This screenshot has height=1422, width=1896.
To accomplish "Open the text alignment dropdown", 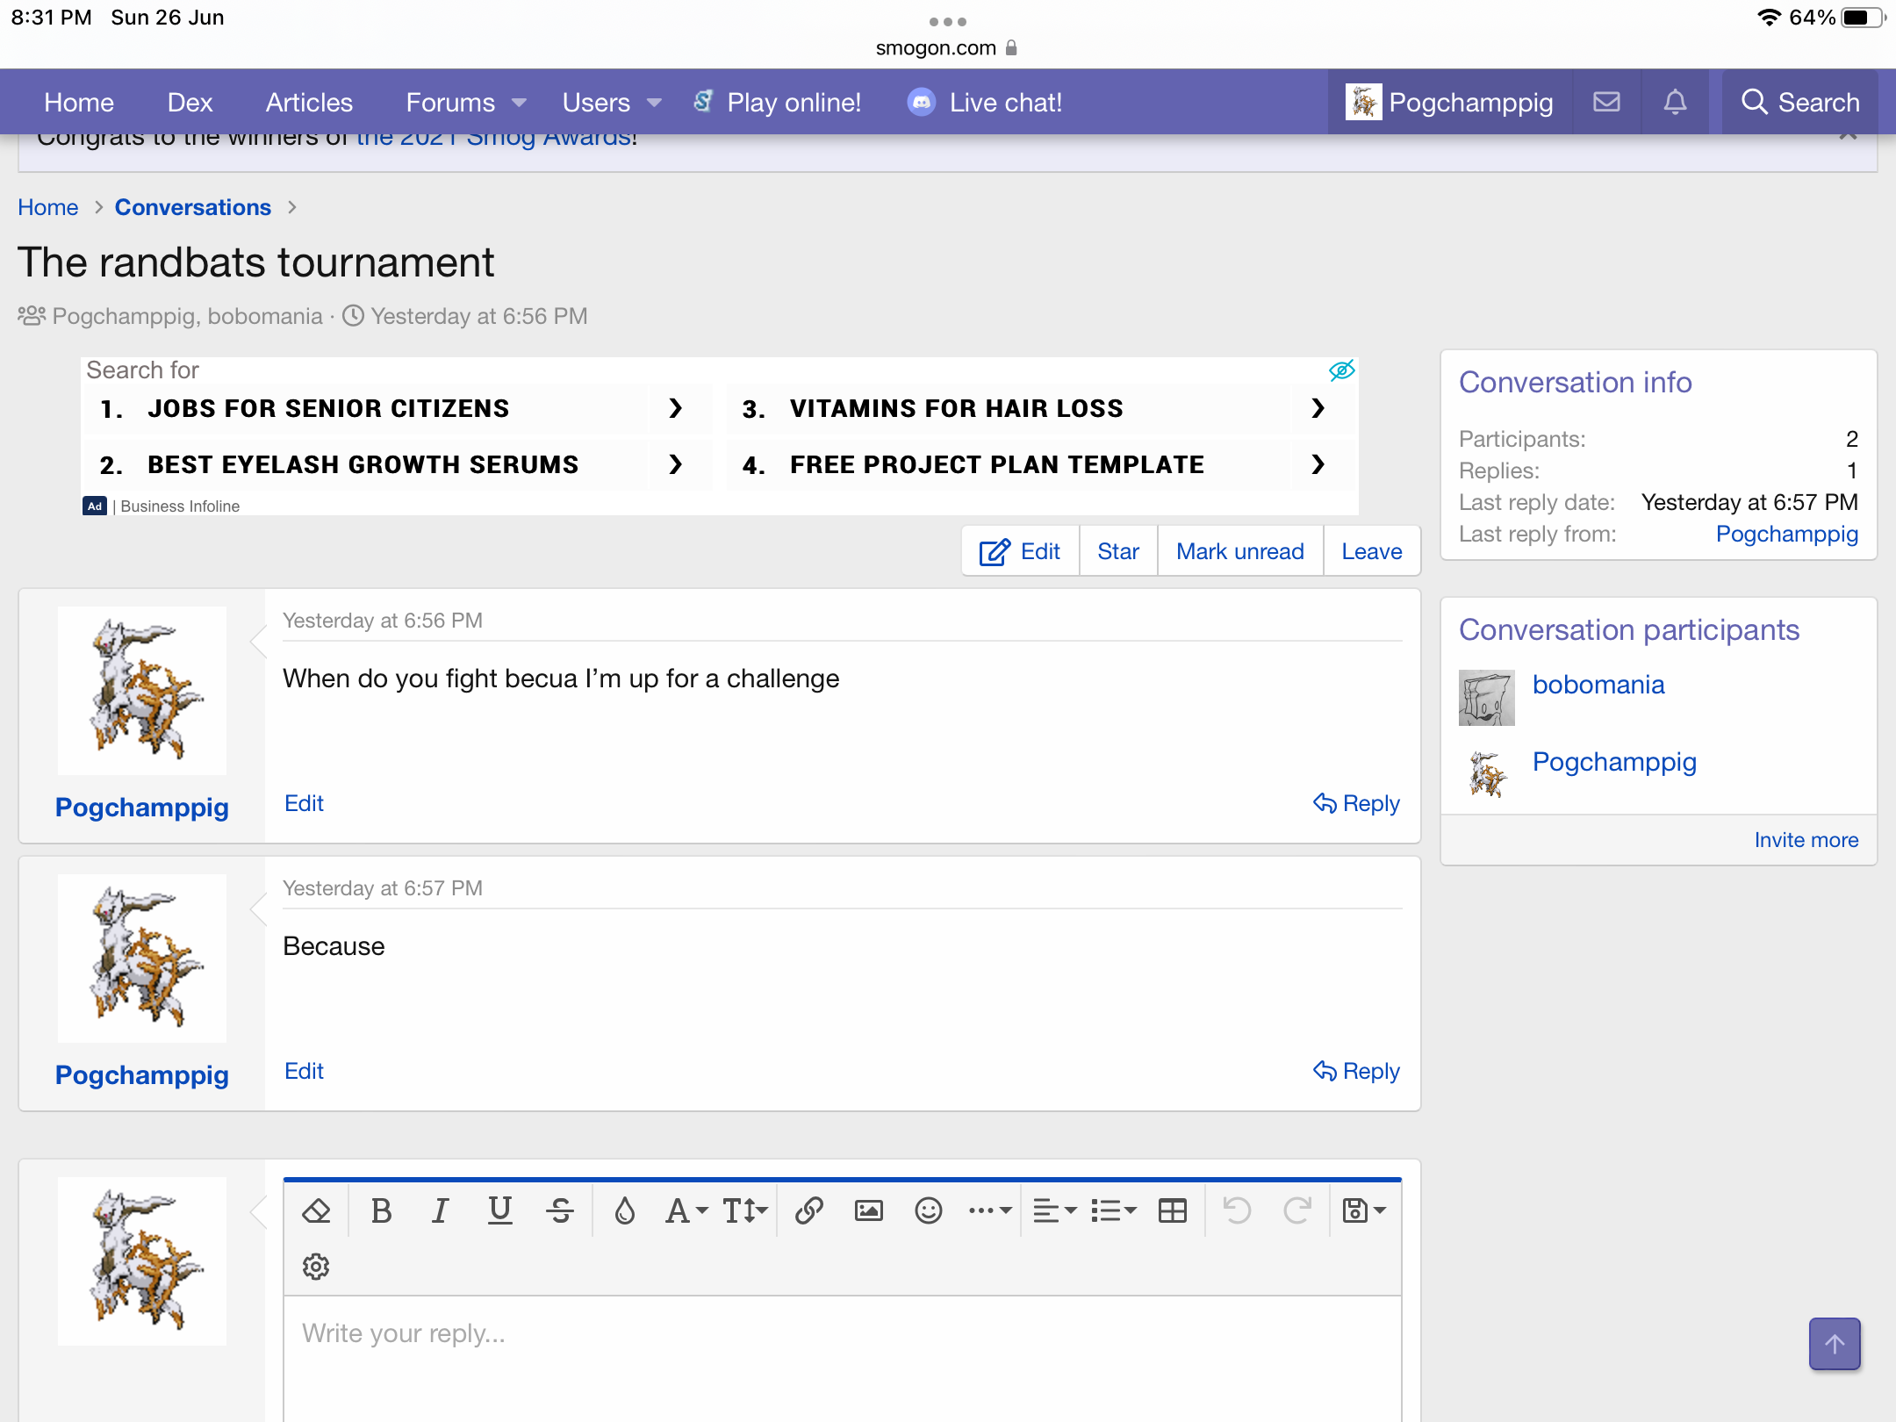I will (x=1054, y=1211).
